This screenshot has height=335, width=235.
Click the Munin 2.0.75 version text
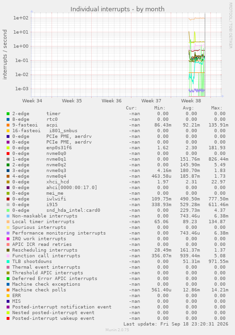click(x=117, y=330)
